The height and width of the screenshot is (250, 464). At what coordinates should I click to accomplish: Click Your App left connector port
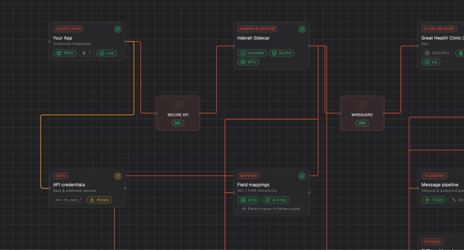(x=49, y=41)
